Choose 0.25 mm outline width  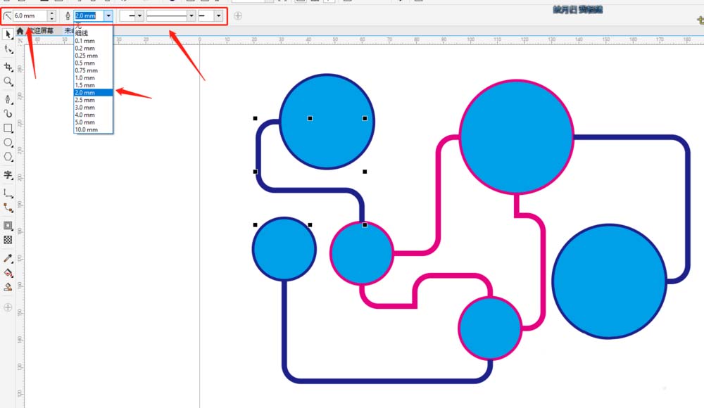coord(94,56)
